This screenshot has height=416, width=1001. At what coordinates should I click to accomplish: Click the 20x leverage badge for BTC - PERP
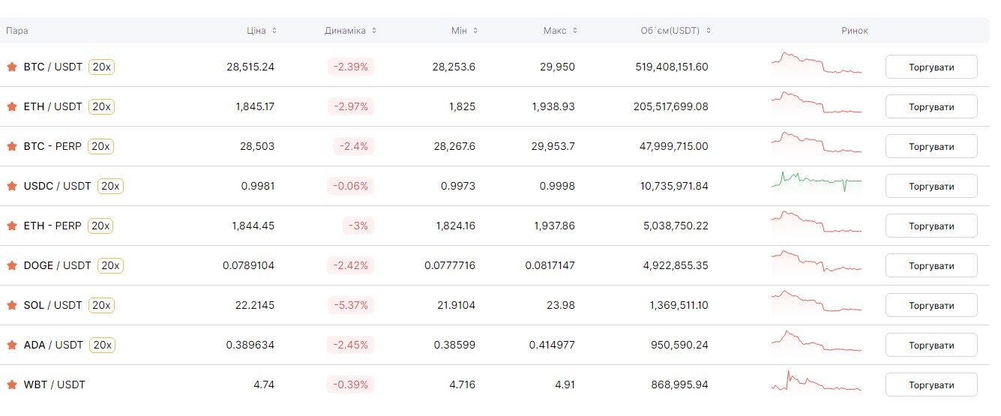(100, 146)
